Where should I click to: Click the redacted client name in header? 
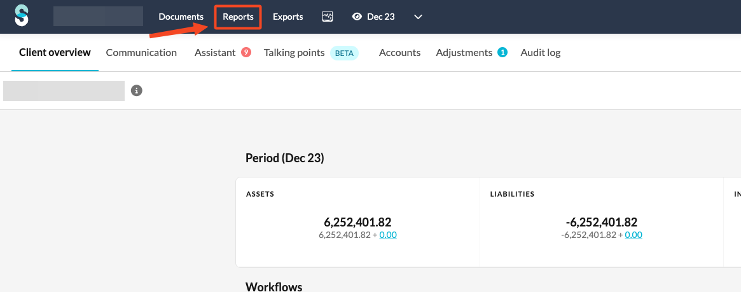98,17
